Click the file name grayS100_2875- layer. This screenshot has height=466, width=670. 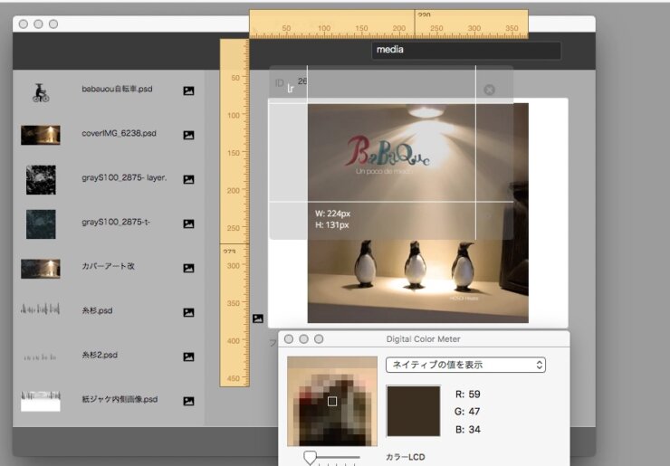(x=124, y=177)
